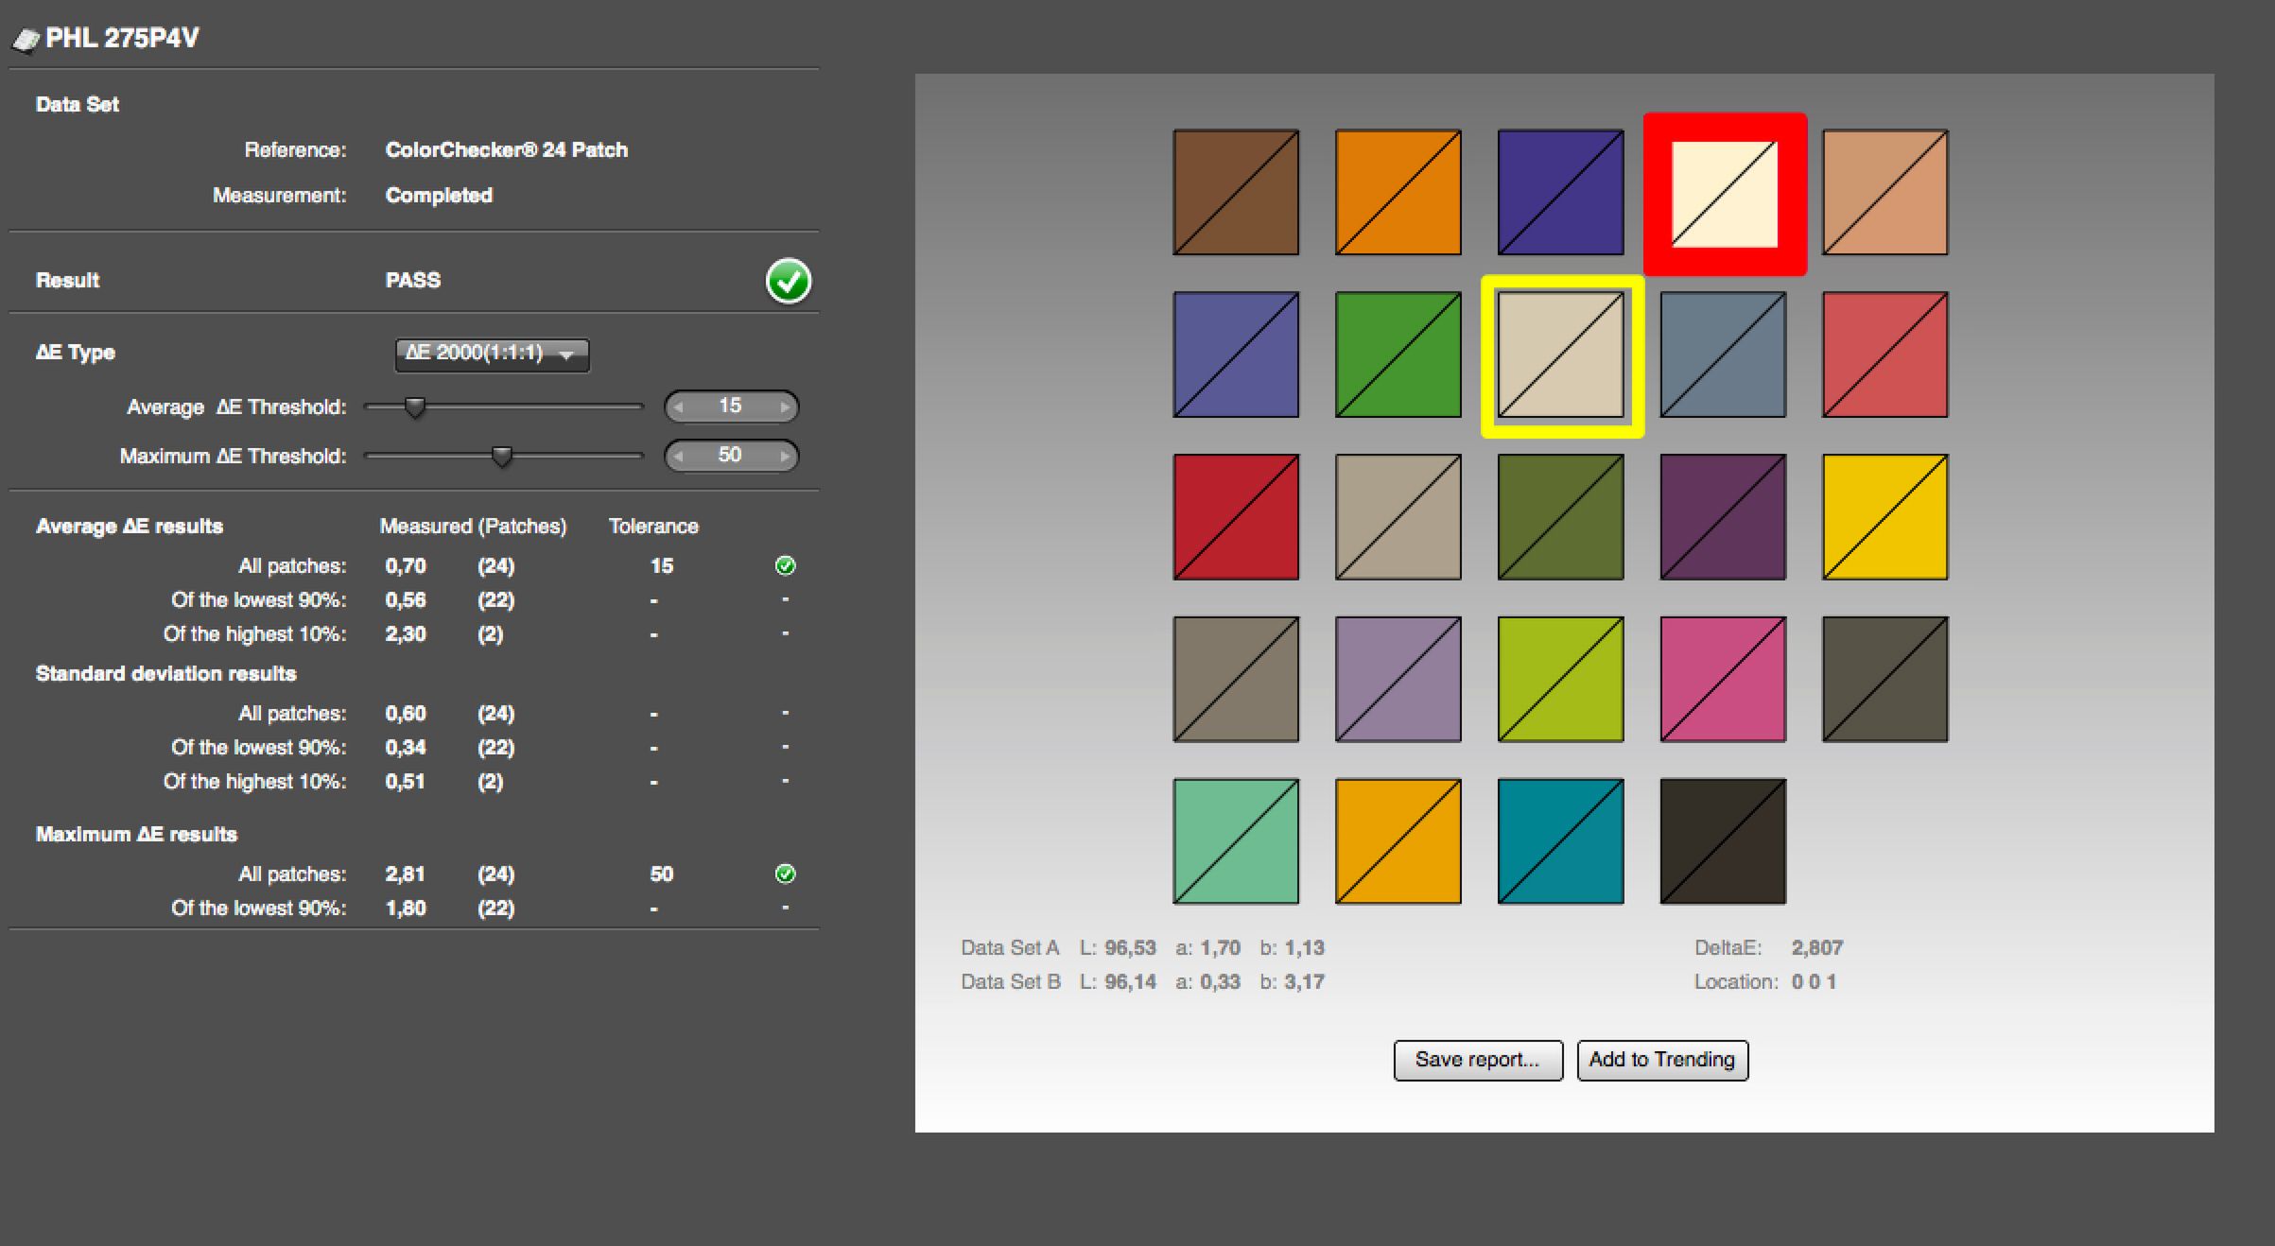Click Standard deviation All patches value 0,60

point(406,713)
